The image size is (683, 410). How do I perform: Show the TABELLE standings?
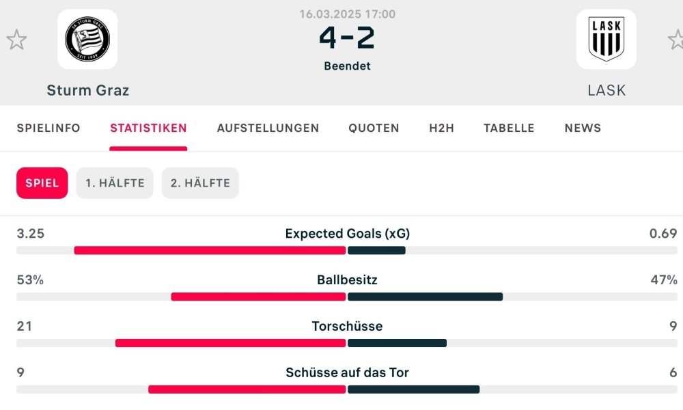pyautogui.click(x=509, y=128)
